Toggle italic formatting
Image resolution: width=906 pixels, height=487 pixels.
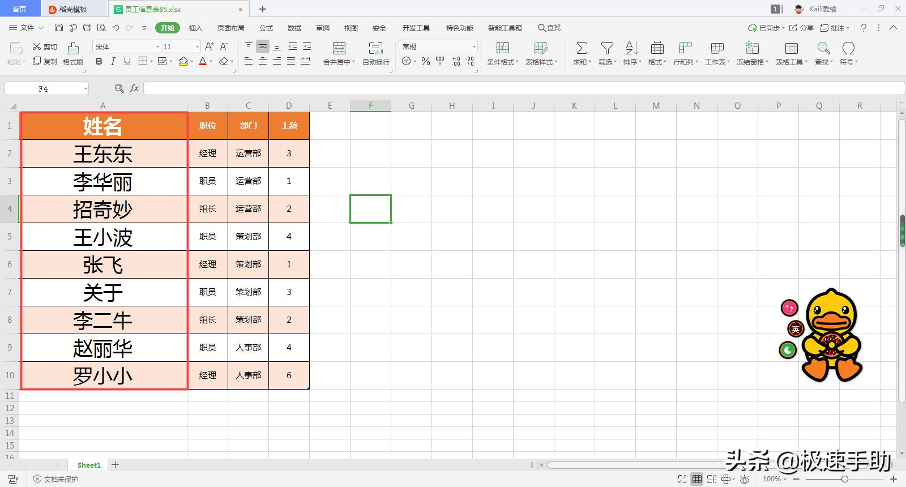tap(113, 61)
